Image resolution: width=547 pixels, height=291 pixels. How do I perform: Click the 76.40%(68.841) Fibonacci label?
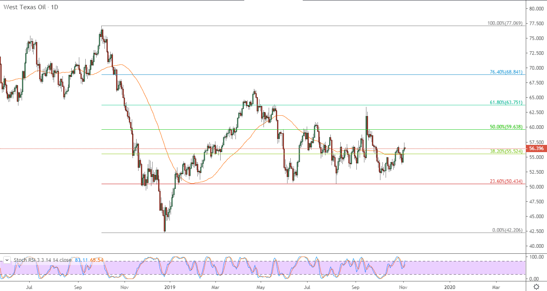[506, 72]
